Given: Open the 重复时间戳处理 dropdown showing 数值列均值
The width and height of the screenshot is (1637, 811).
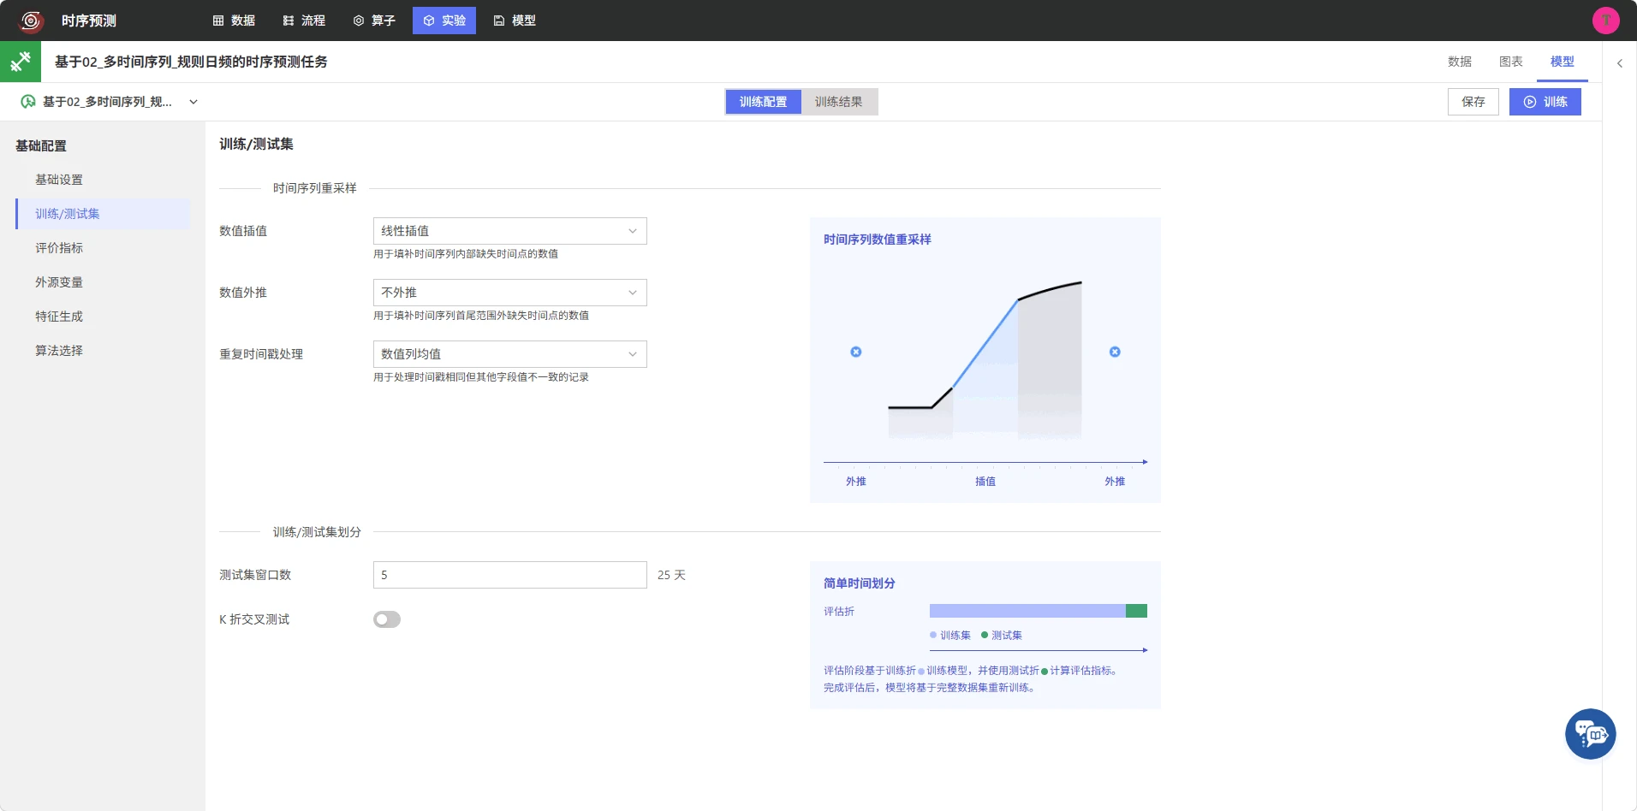Looking at the screenshot, I should tap(509, 354).
